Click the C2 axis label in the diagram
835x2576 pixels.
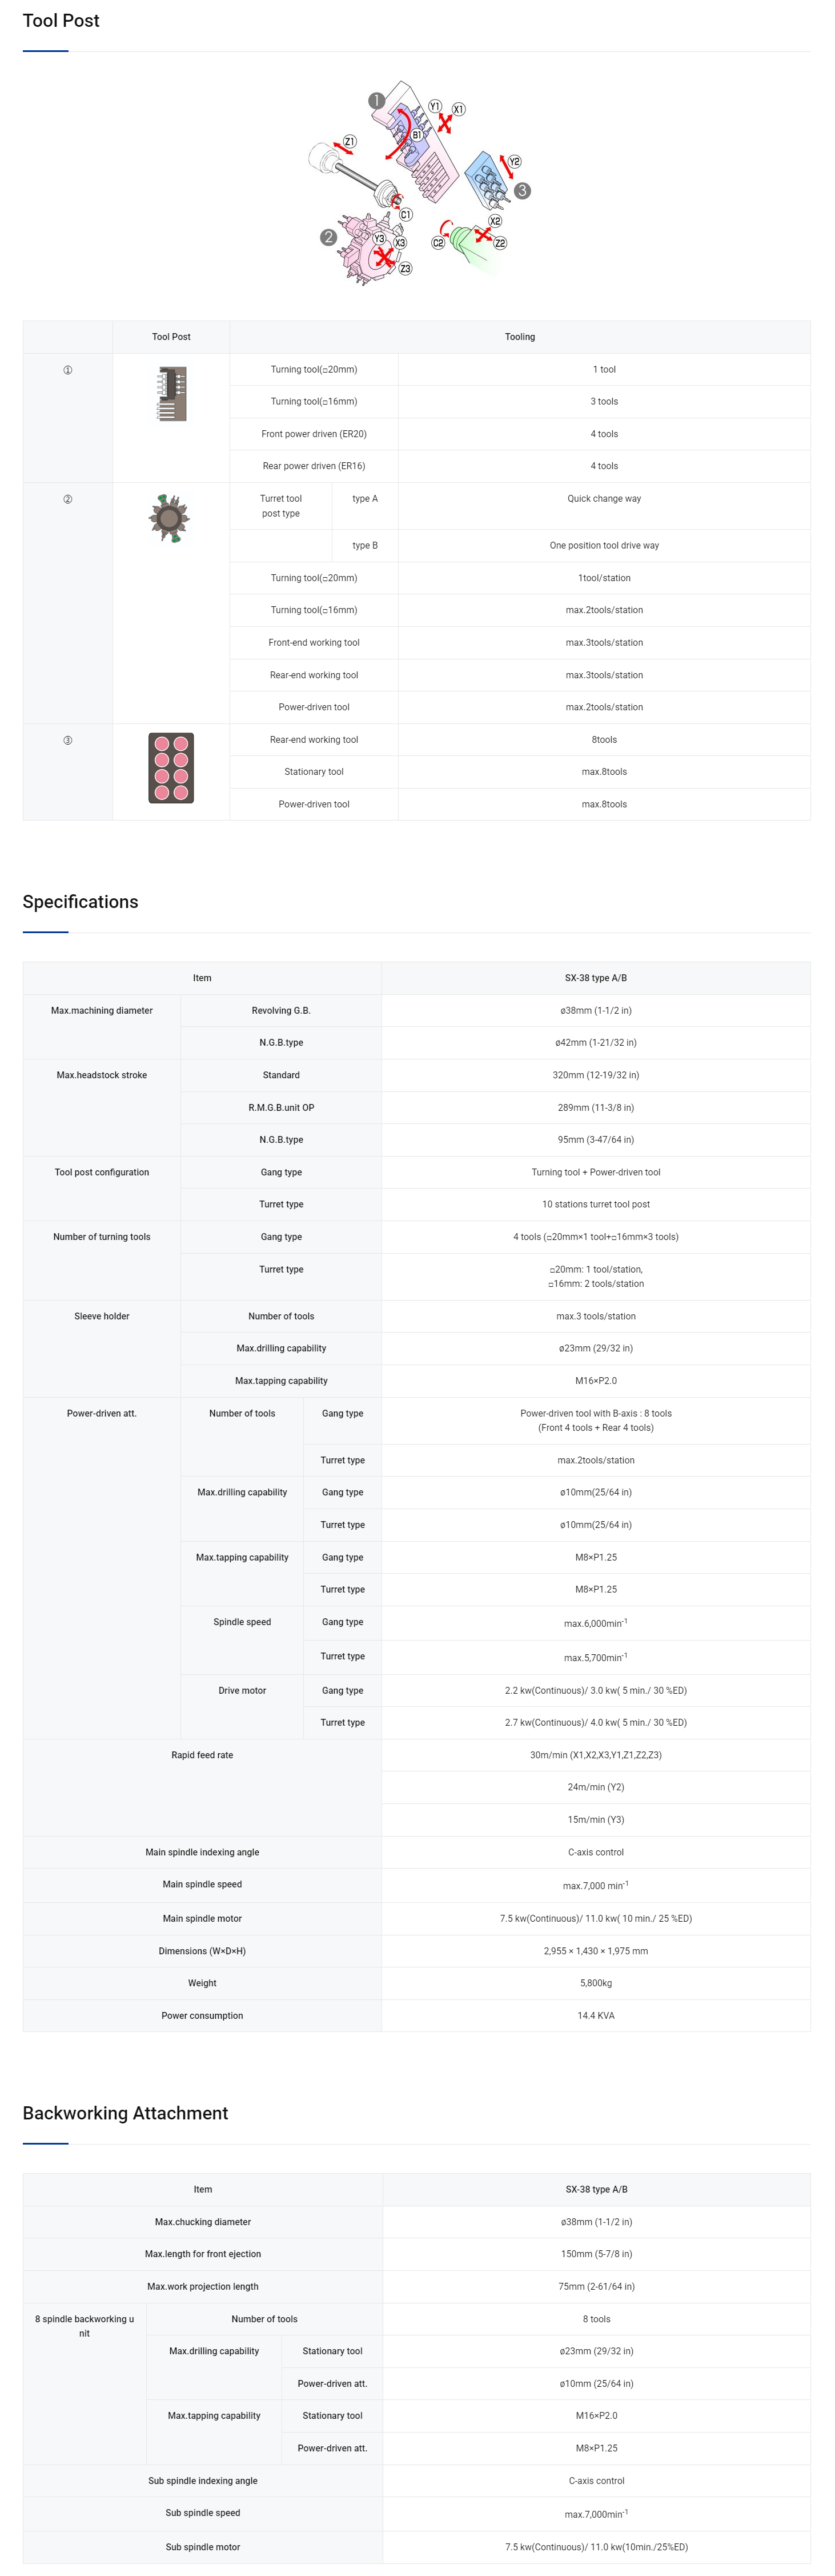click(x=438, y=243)
